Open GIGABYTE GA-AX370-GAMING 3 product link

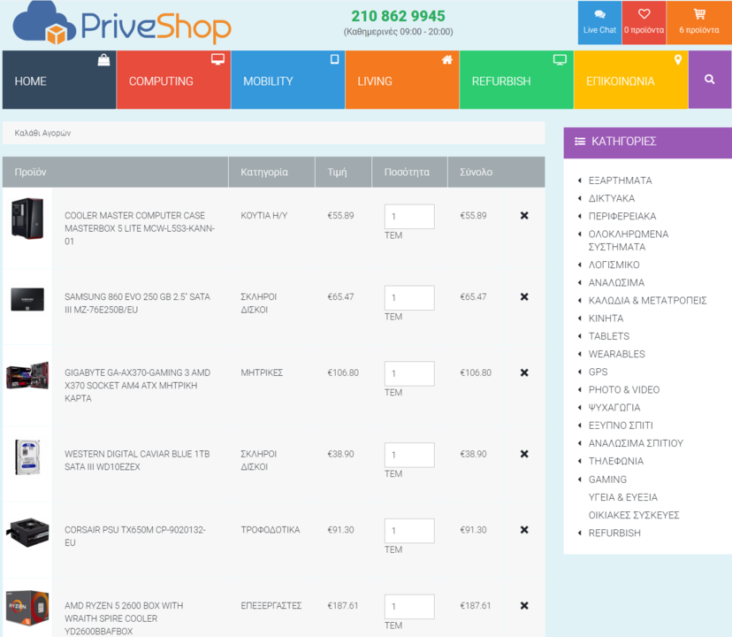(x=138, y=385)
